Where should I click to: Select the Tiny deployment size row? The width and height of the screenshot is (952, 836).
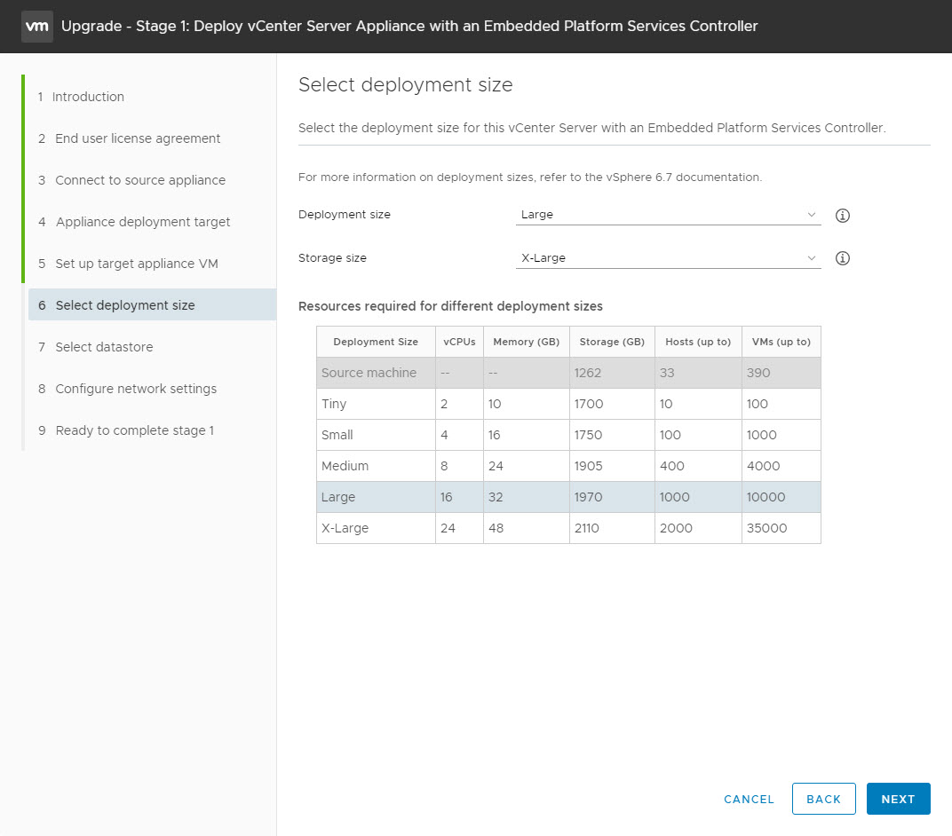pos(568,404)
